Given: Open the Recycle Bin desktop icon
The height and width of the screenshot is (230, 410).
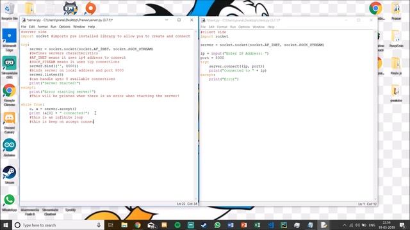Looking at the screenshot, I should pyautogui.click(x=9, y=11).
